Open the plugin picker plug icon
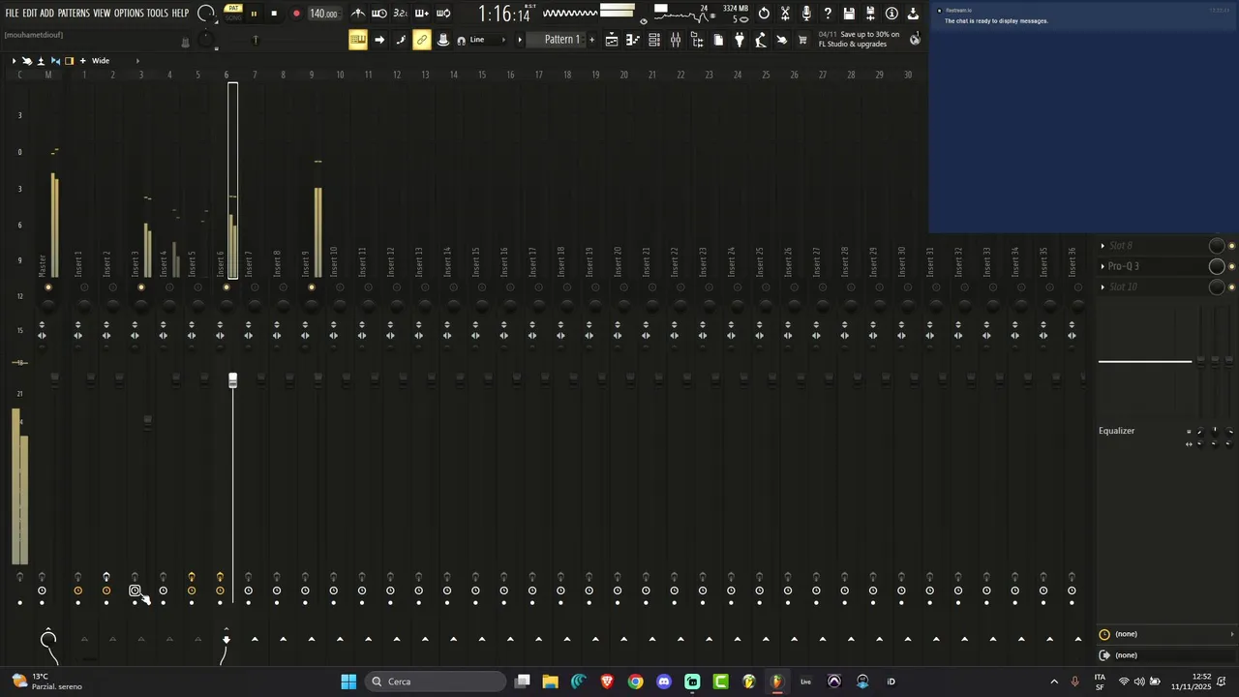 coord(740,40)
